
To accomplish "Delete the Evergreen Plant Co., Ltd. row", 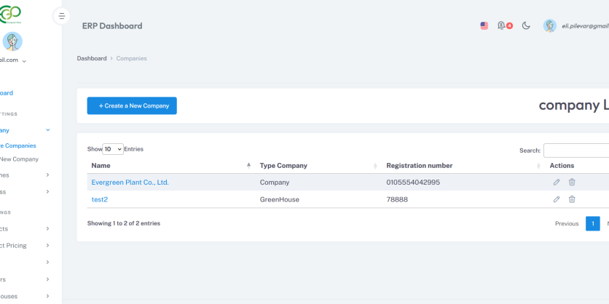I will [572, 182].
